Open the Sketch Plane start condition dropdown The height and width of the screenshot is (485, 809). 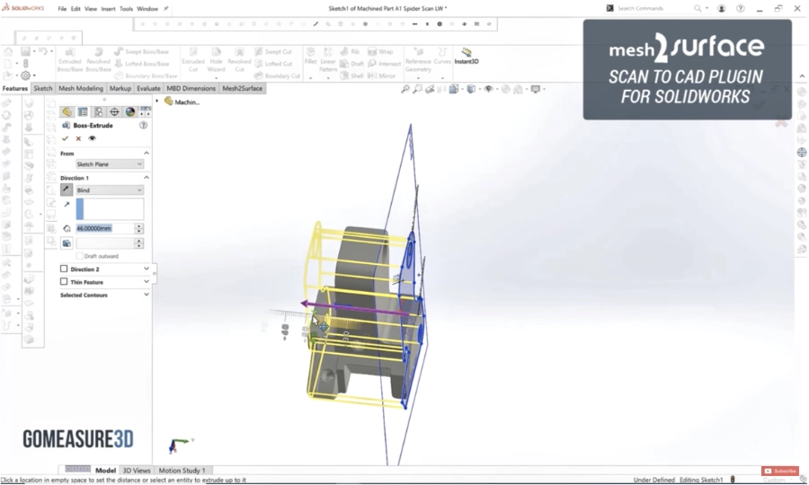(110, 164)
